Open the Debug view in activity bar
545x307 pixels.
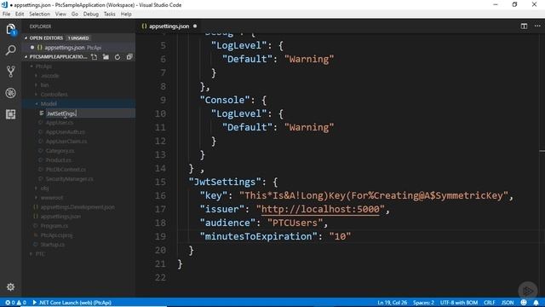point(11,93)
